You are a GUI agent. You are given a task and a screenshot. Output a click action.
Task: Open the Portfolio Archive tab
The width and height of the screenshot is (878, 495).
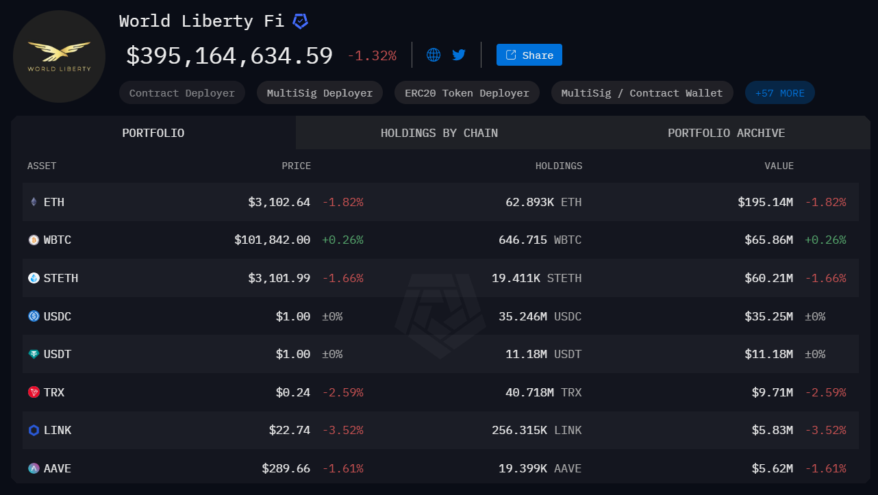(726, 133)
